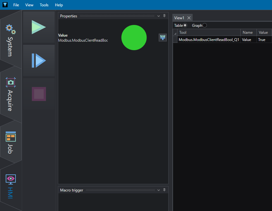
Task: Click the application logo in title bar
Action: [5, 5]
